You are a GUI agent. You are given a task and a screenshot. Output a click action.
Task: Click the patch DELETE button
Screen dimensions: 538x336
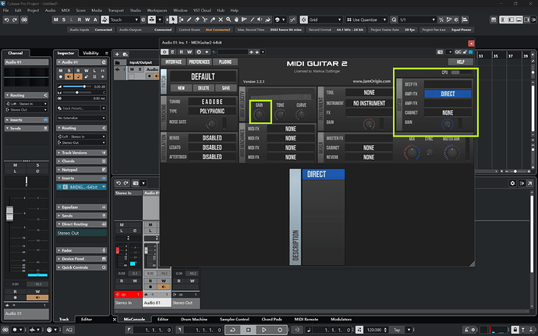tap(204, 88)
